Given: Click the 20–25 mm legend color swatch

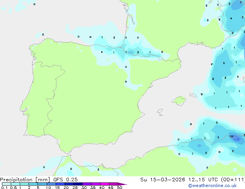Looking at the screenshot, I should (69, 184).
